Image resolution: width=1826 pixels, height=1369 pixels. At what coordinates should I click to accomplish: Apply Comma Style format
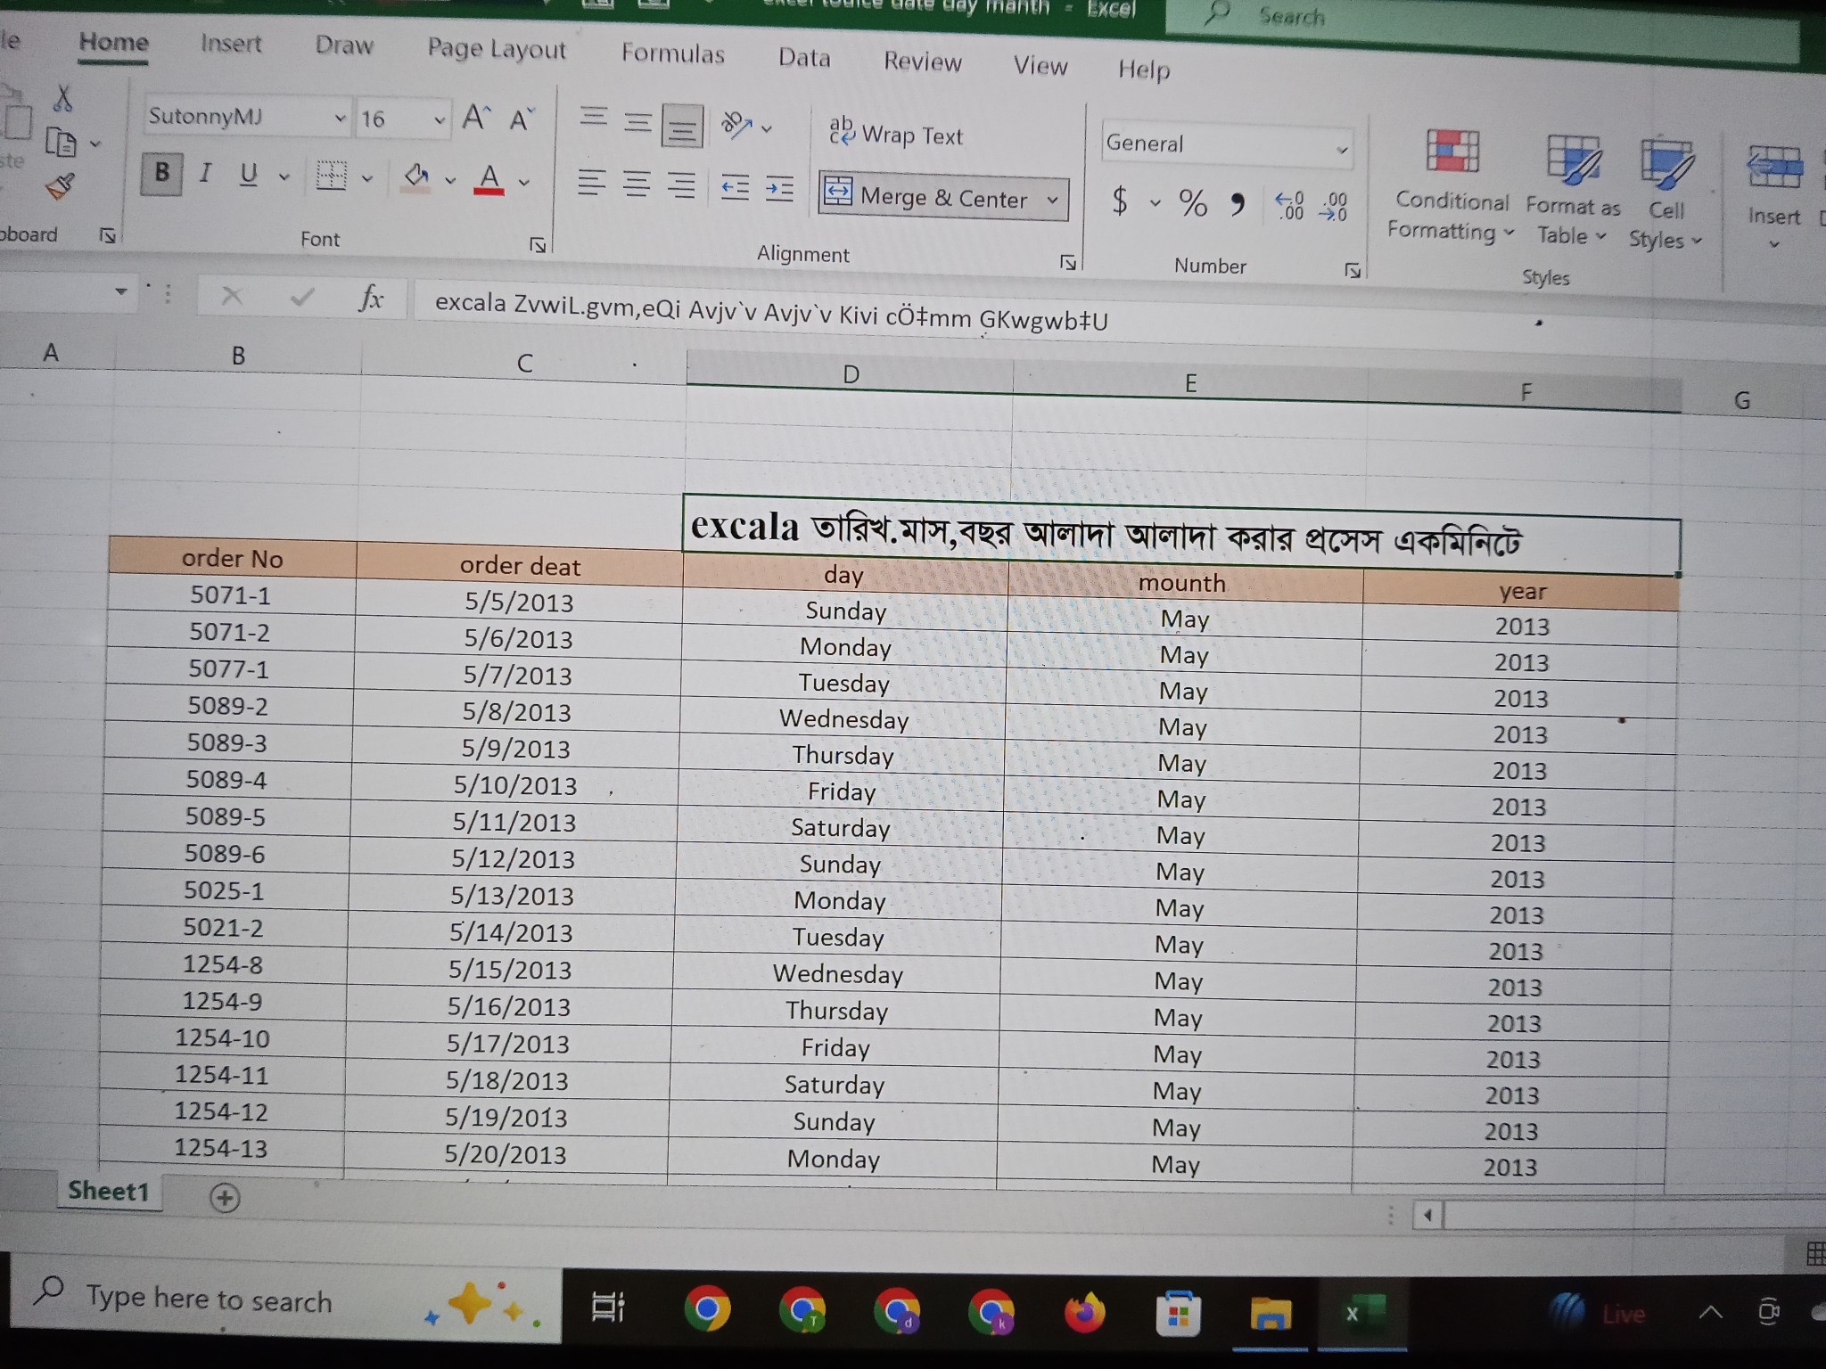click(1237, 205)
